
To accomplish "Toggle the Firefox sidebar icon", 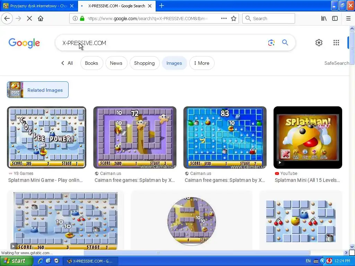I will (x=335, y=19).
